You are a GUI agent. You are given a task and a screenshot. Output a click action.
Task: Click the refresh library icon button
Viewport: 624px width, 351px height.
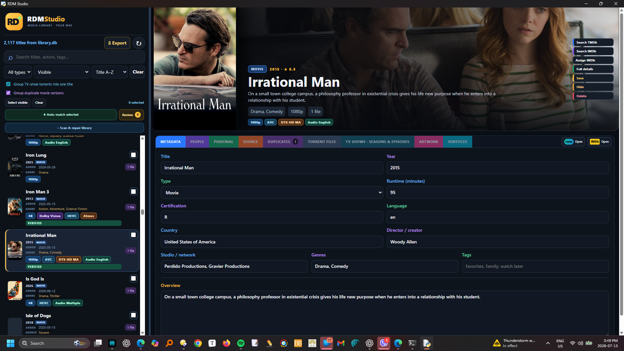(x=139, y=43)
